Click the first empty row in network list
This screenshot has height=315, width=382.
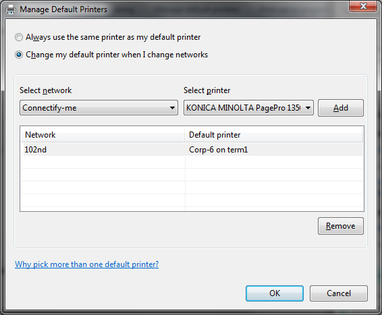[192, 162]
